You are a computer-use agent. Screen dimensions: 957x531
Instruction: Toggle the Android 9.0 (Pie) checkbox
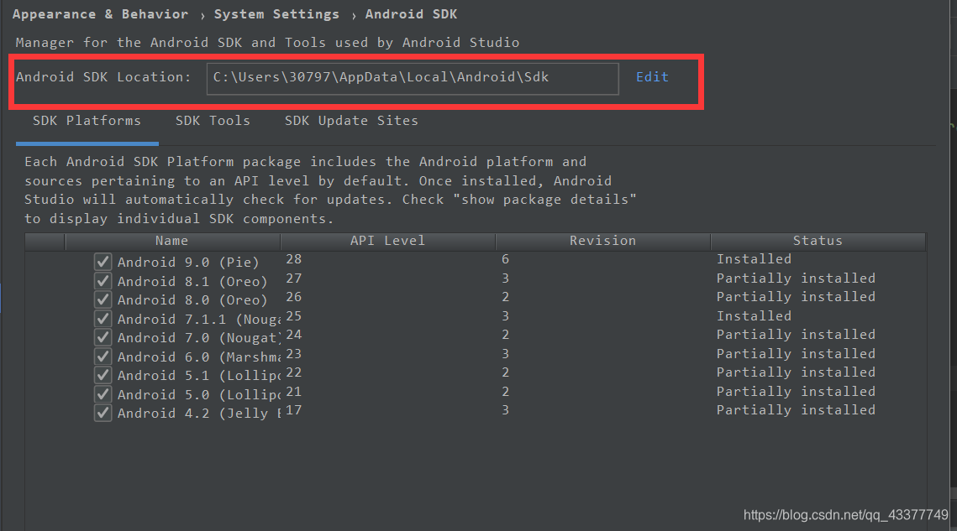103,263
